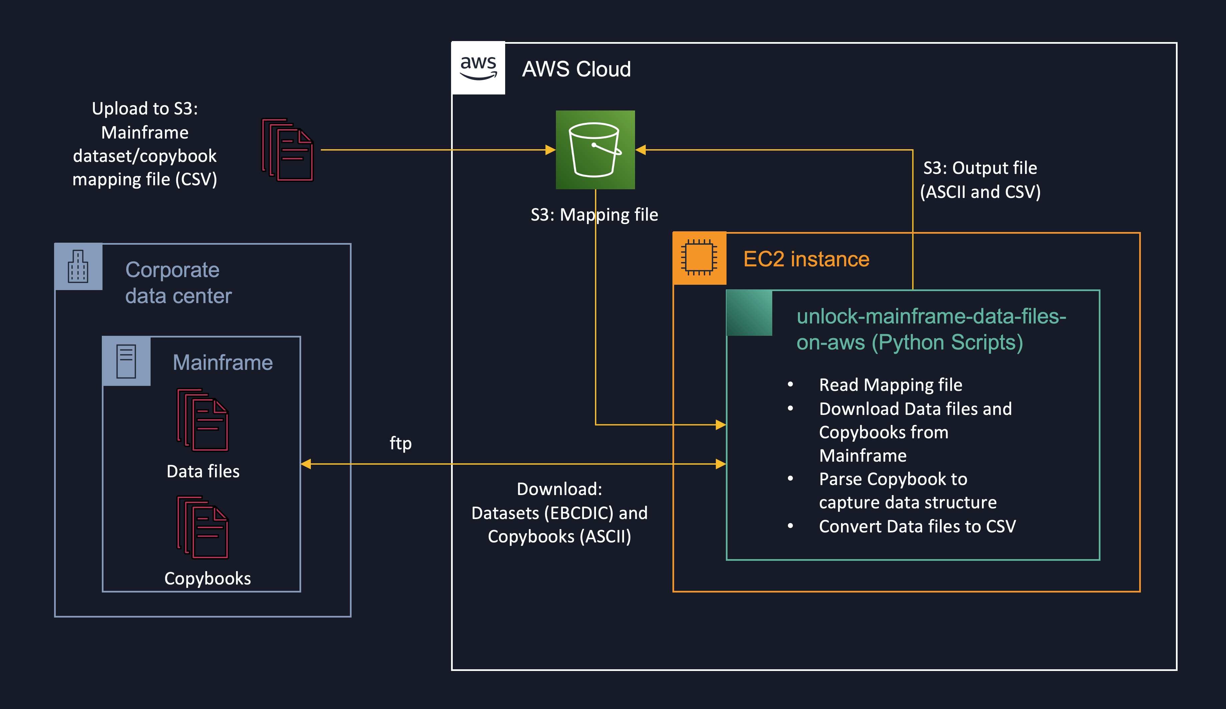
Task: Click the ftp connection label
Action: click(400, 443)
